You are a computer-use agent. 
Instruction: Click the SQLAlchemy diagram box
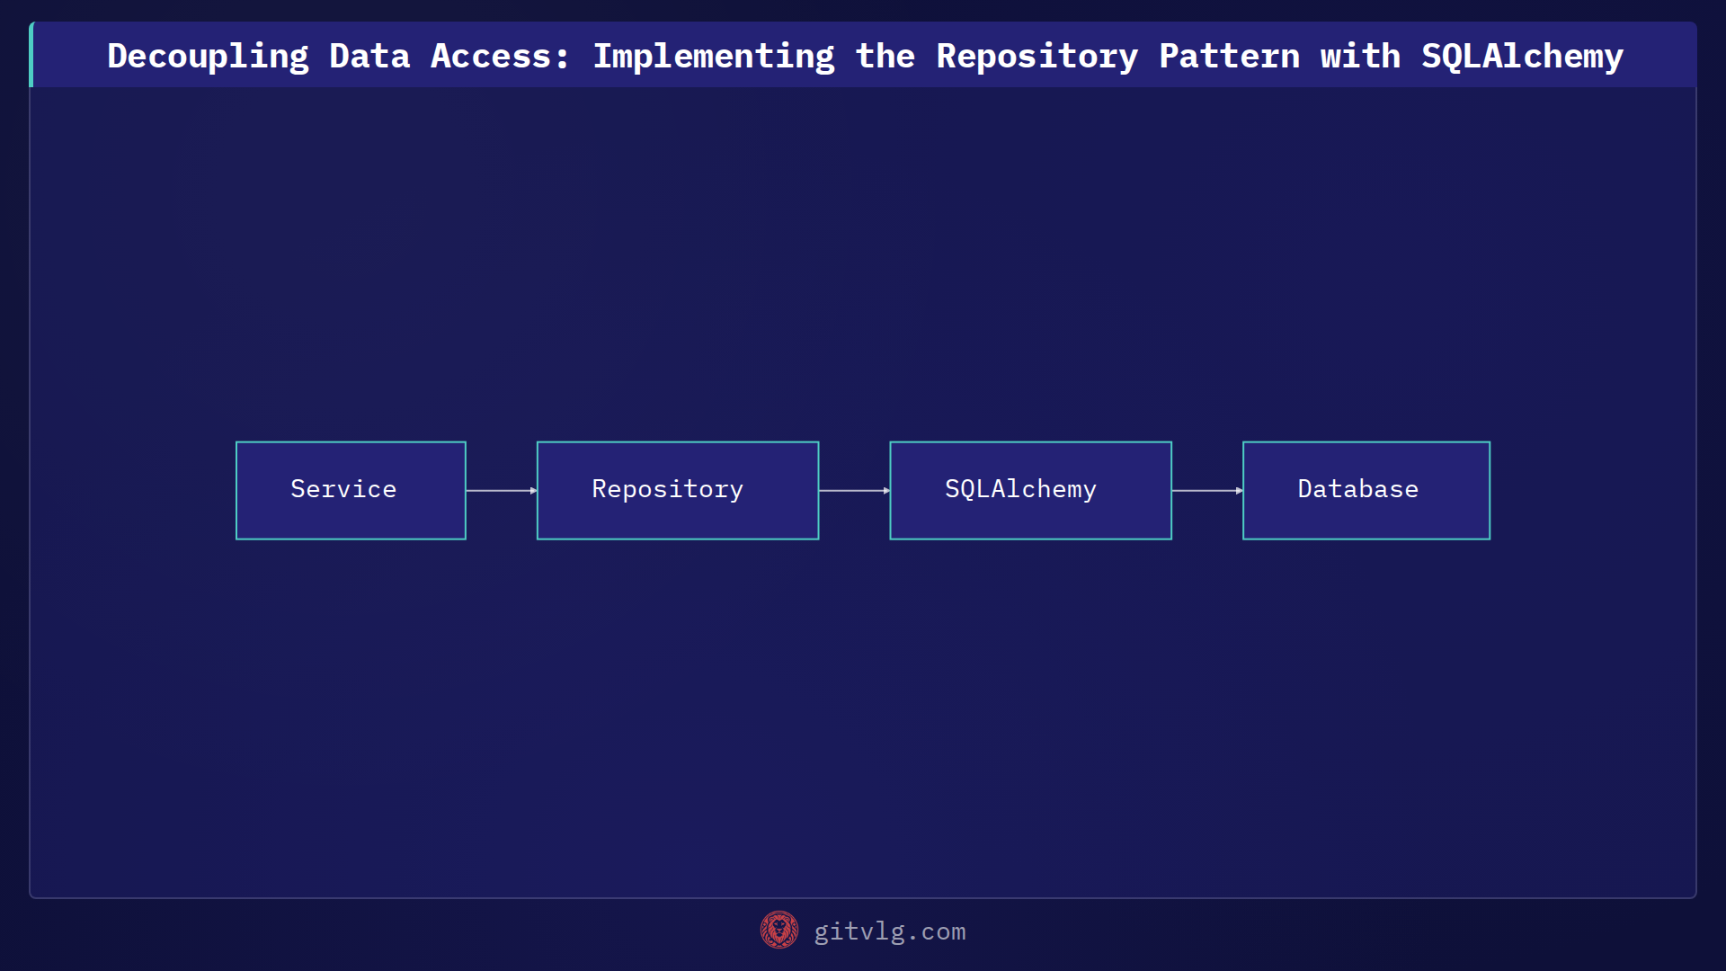(1030, 490)
